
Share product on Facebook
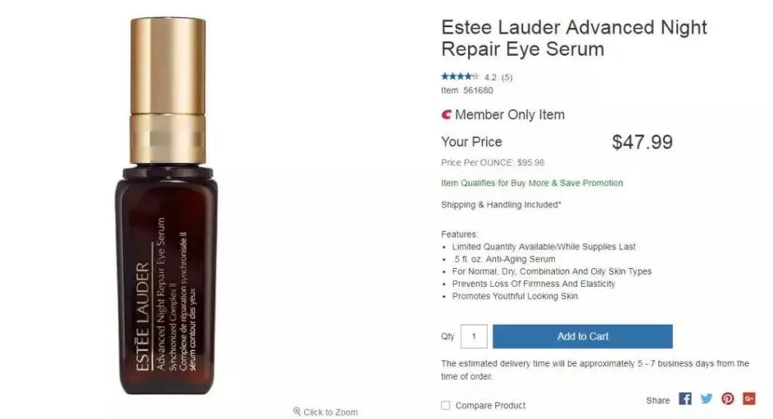pyautogui.click(x=685, y=399)
